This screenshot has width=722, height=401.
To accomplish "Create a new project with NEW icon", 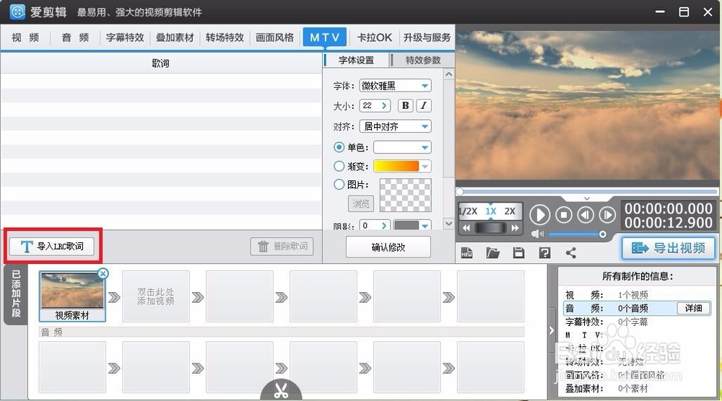I will [x=466, y=252].
